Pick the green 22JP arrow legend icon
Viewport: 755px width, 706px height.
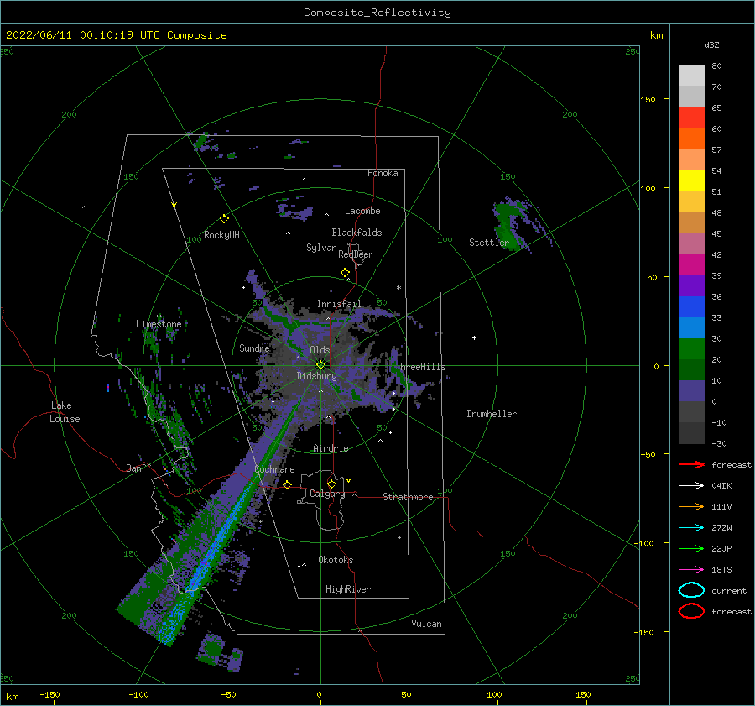[691, 548]
